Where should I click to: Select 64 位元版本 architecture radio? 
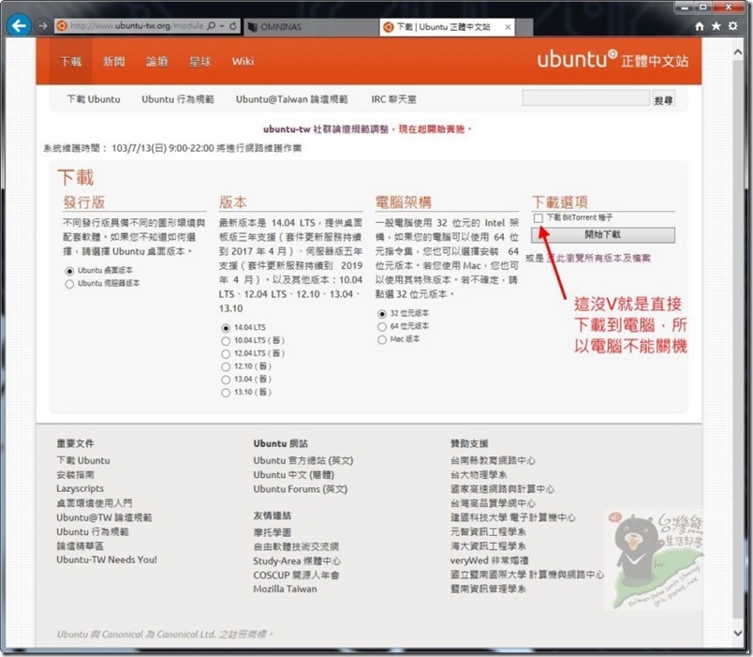coord(382,327)
